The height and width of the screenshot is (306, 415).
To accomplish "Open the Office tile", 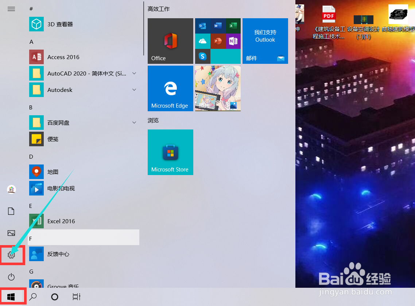I will coord(170,41).
